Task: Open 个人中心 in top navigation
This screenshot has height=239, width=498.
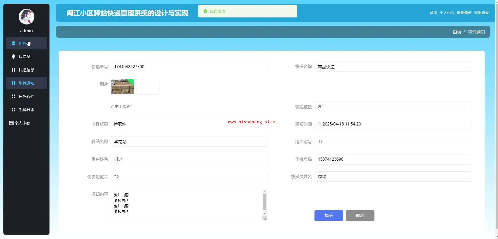Action: pos(447,13)
